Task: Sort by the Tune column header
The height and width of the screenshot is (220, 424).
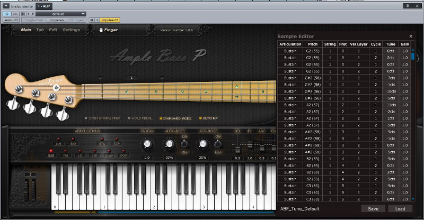Action: (x=391, y=44)
